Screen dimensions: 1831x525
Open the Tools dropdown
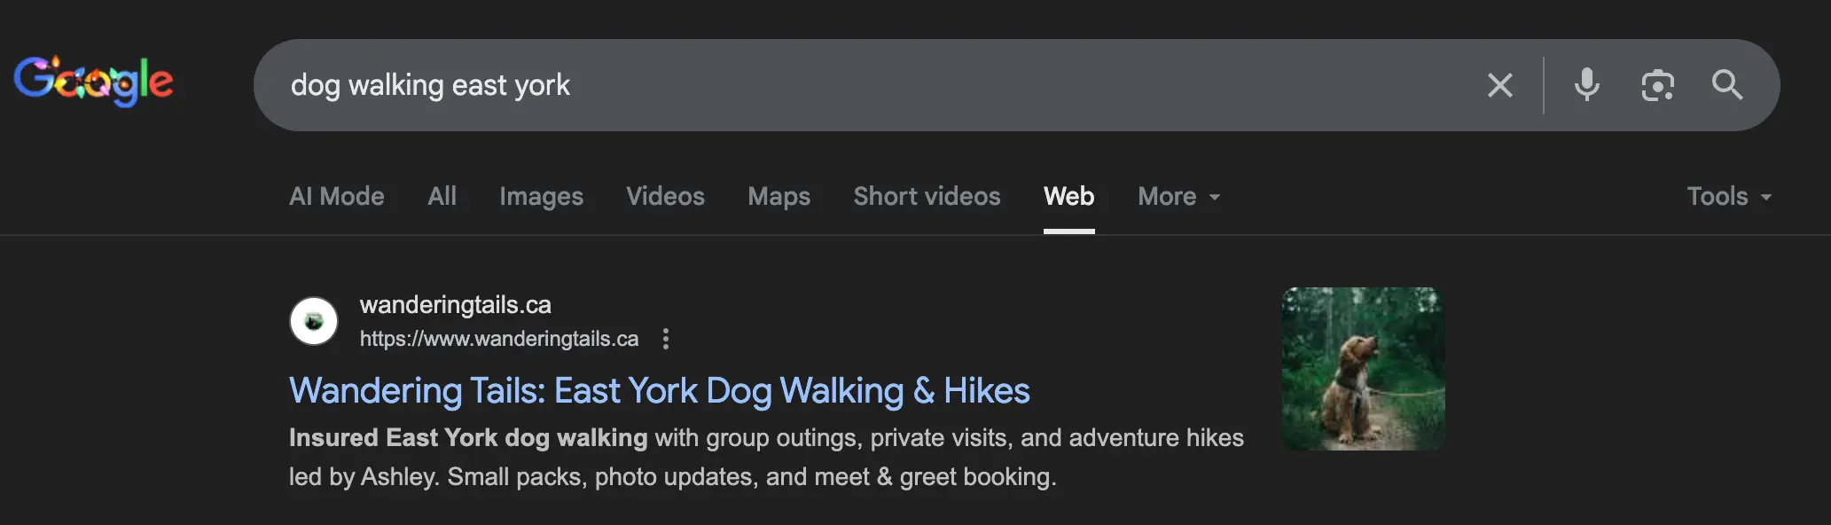tap(1728, 196)
